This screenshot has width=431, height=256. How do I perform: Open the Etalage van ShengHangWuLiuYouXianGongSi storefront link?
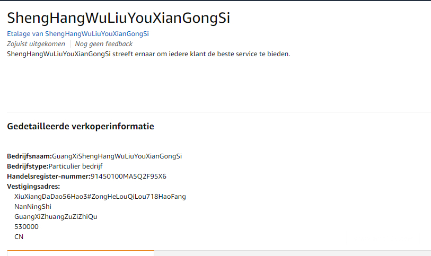[78, 34]
